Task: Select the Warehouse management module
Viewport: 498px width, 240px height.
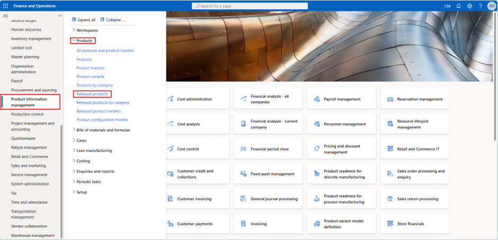Action: [x=33, y=236]
